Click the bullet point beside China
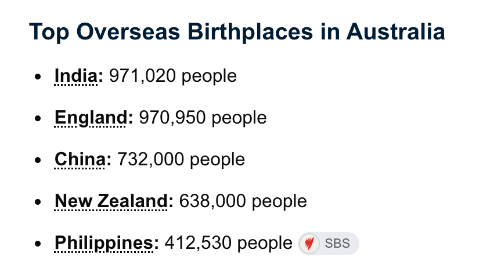The height and width of the screenshot is (268, 483). [38, 160]
